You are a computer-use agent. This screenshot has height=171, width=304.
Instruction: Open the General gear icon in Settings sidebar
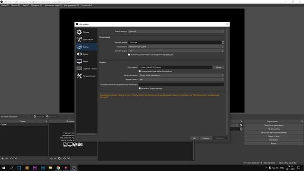[79, 32]
